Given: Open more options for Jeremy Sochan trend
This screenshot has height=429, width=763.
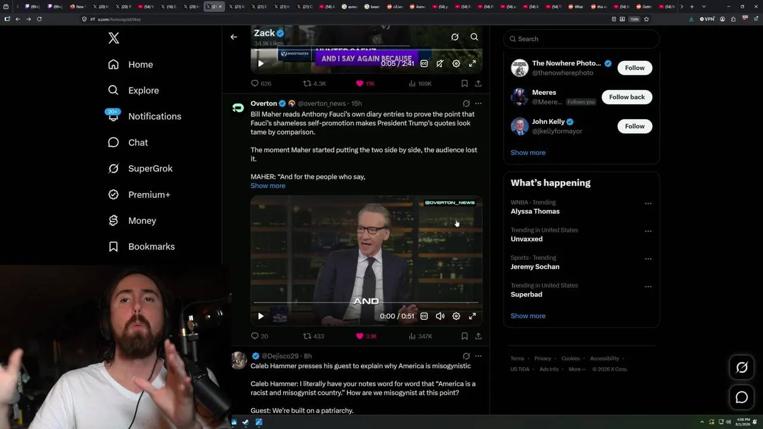Looking at the screenshot, I should click(648, 259).
